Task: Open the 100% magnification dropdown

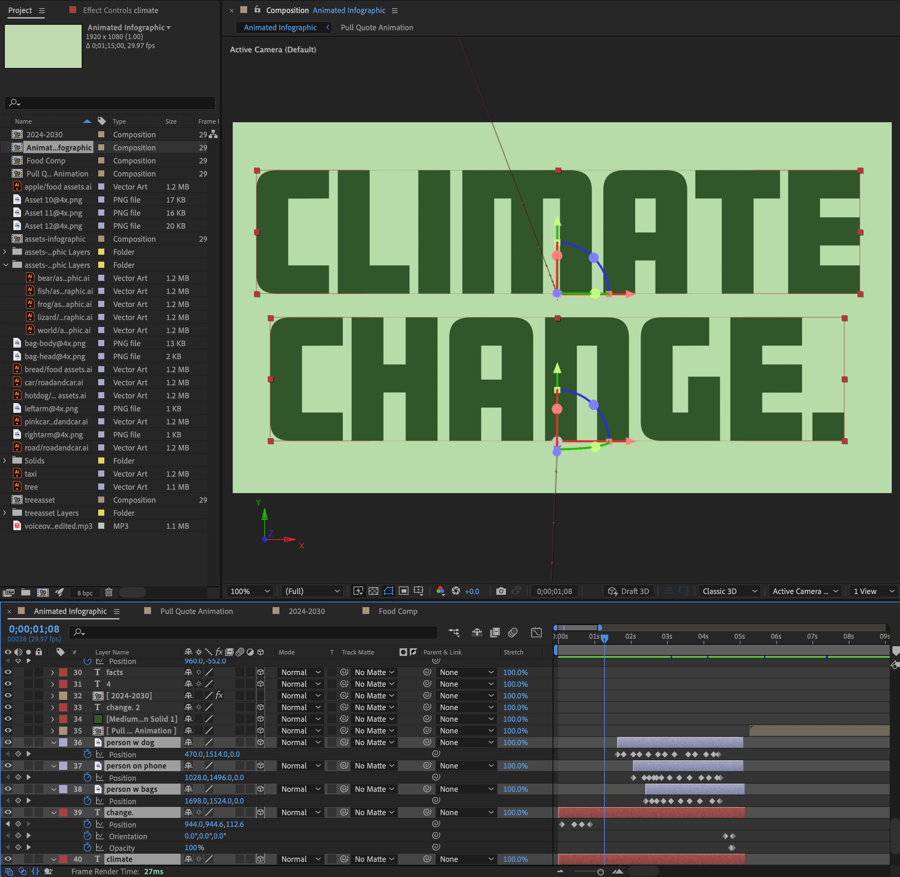Action: tap(250, 591)
